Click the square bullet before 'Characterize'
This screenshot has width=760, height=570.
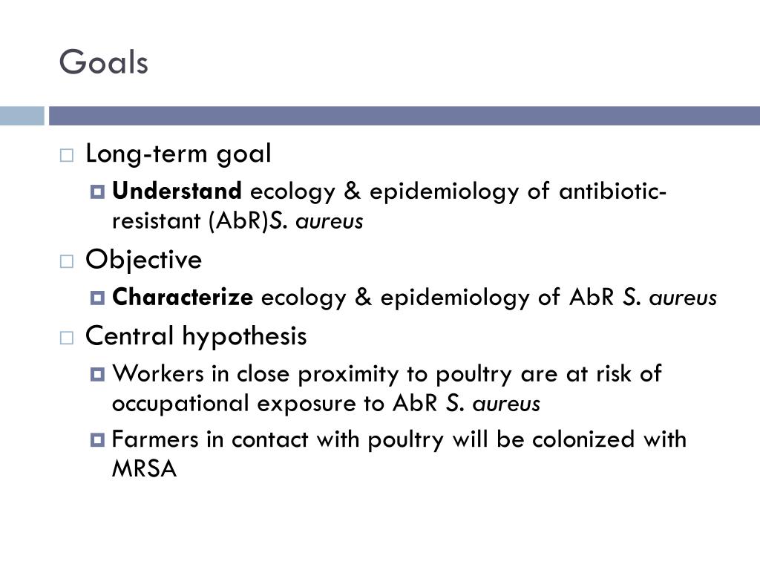pos(97,298)
